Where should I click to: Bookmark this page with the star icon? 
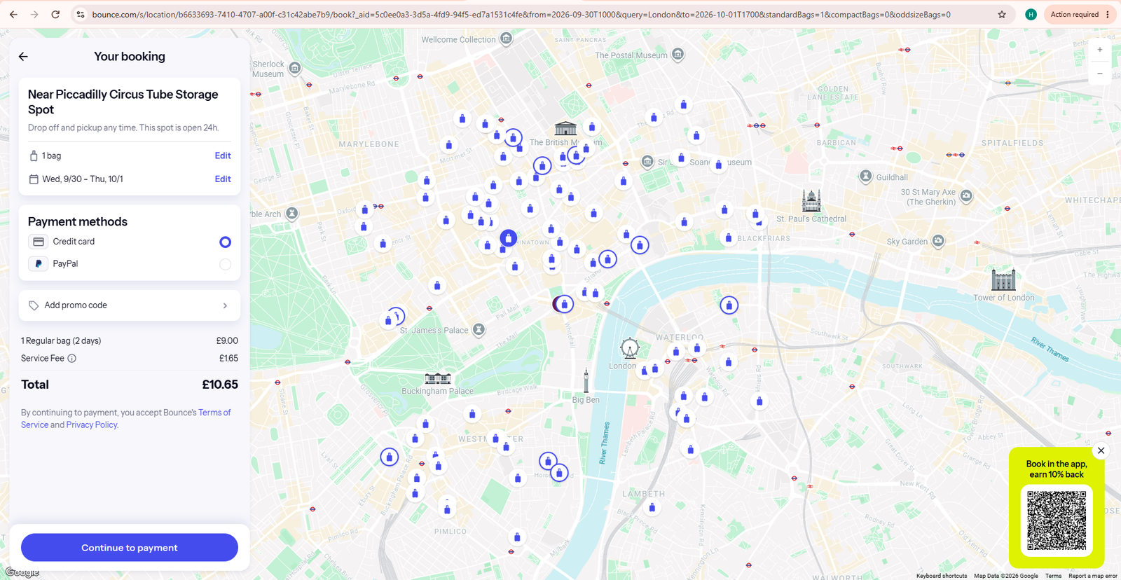tap(1002, 14)
